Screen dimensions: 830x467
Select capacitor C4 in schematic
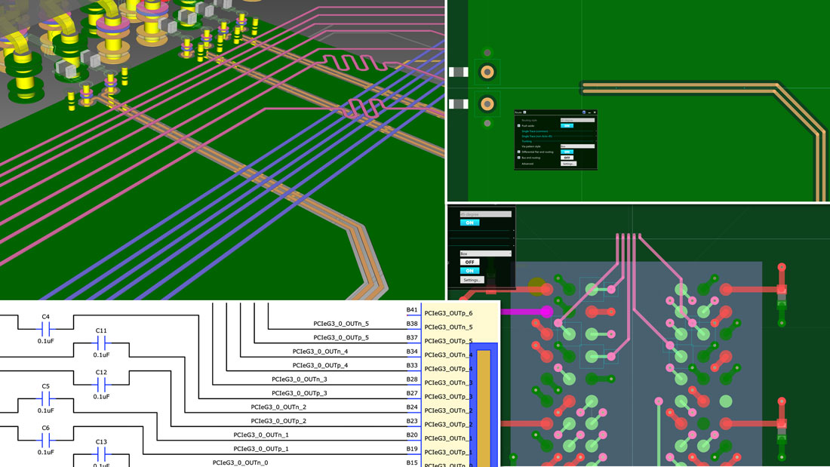(46, 329)
